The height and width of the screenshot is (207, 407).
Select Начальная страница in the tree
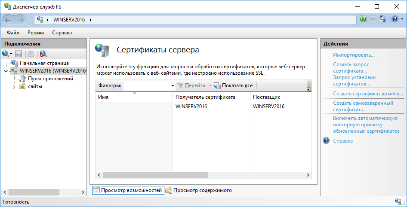[x=44, y=63]
